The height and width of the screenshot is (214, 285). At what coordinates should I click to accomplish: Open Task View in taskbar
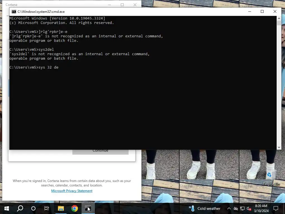pyautogui.click(x=47, y=208)
